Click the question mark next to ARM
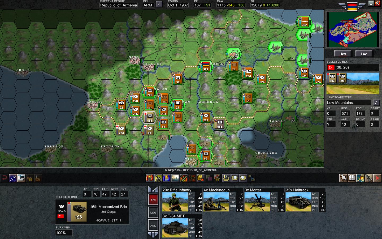 click(159, 4)
